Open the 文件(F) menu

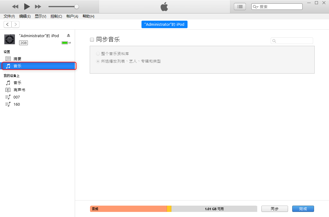click(x=9, y=16)
